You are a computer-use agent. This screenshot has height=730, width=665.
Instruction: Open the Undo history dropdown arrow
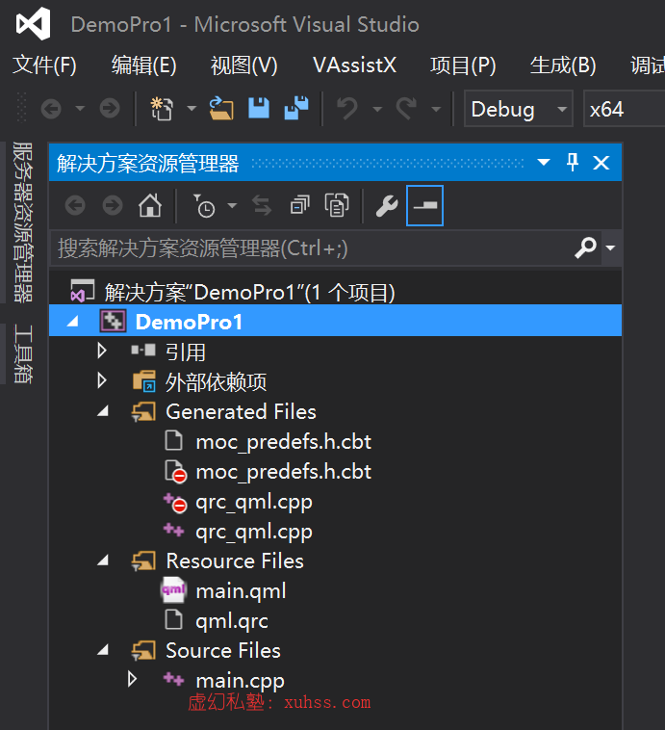[377, 110]
